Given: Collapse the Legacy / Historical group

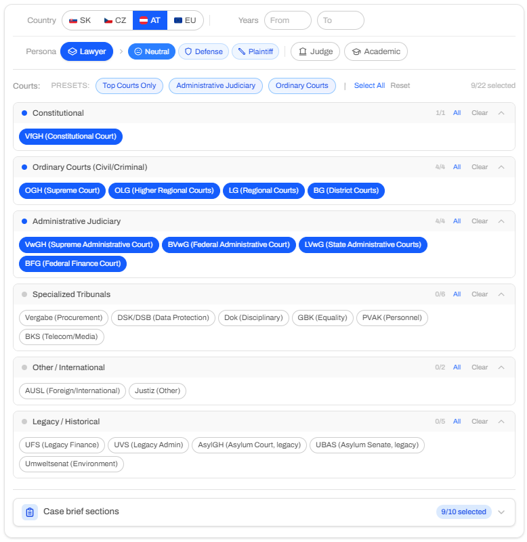Looking at the screenshot, I should (x=501, y=421).
